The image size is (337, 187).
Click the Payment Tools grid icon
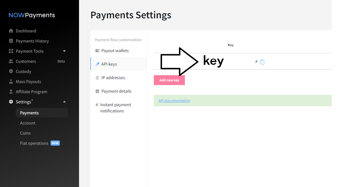pyautogui.click(x=11, y=51)
